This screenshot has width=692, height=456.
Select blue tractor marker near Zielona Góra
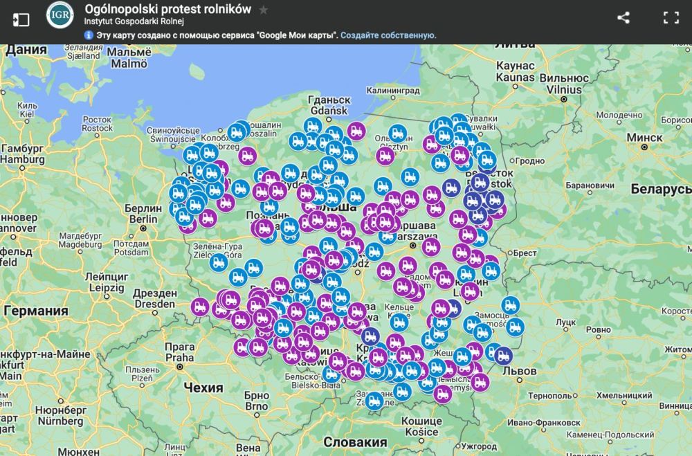pyautogui.click(x=219, y=262)
